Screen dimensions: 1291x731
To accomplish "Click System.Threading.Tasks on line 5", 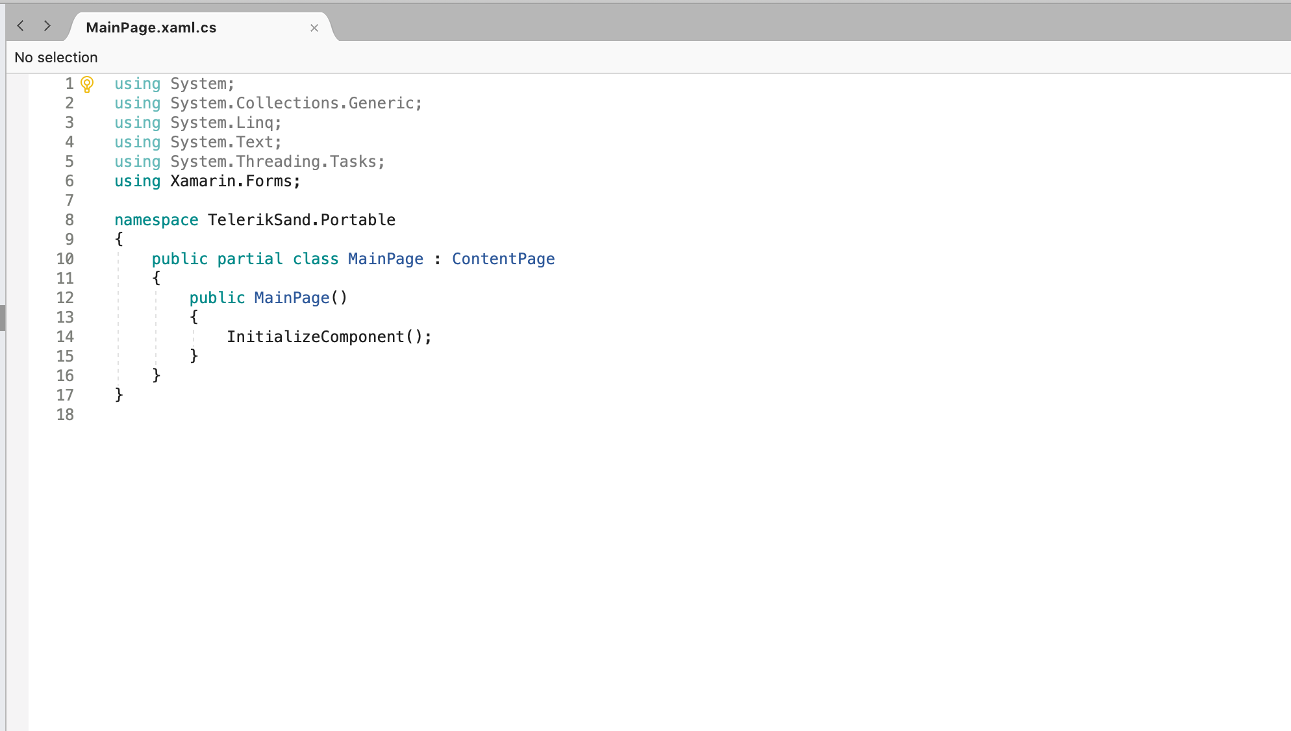I will point(273,162).
